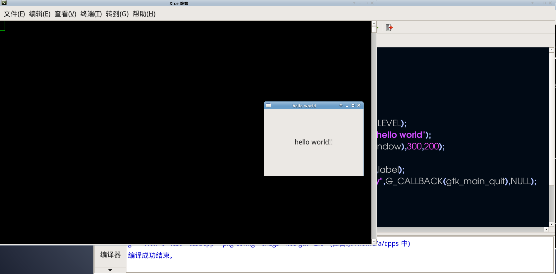
Task: Select the 编译器 tab in the message panel
Action: (110, 255)
